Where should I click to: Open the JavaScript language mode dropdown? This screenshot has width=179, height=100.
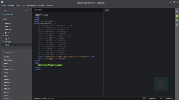click(x=153, y=98)
